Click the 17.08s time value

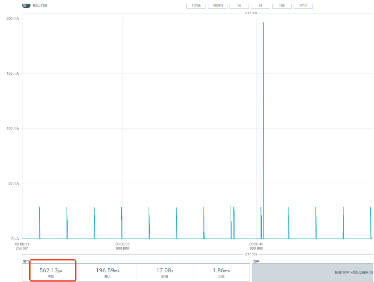tap(164, 271)
